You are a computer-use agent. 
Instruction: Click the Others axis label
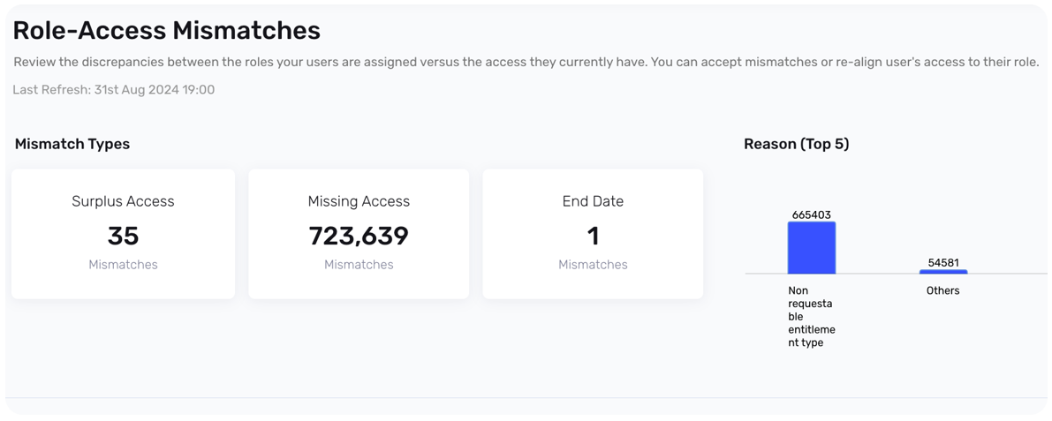coord(942,290)
